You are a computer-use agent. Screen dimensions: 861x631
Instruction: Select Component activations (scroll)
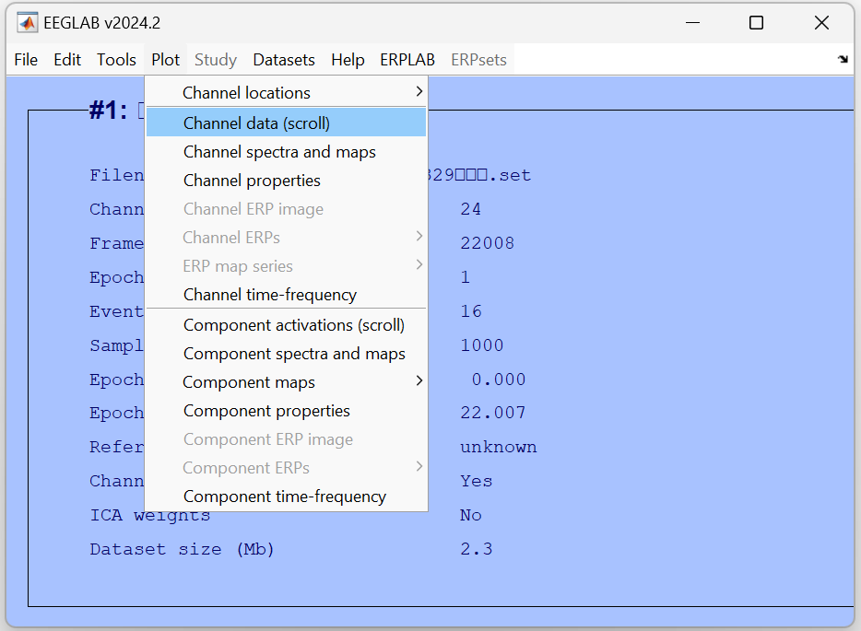[286, 325]
